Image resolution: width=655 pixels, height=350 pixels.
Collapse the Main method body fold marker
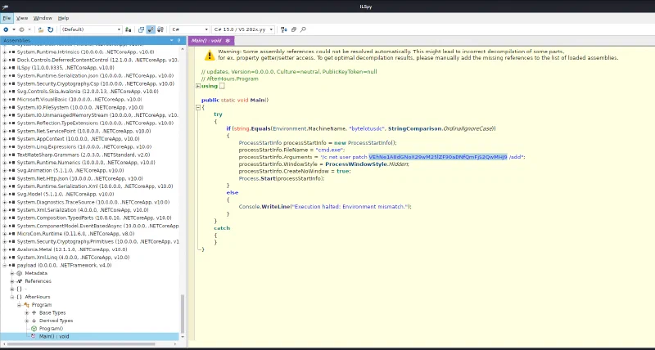198,107
